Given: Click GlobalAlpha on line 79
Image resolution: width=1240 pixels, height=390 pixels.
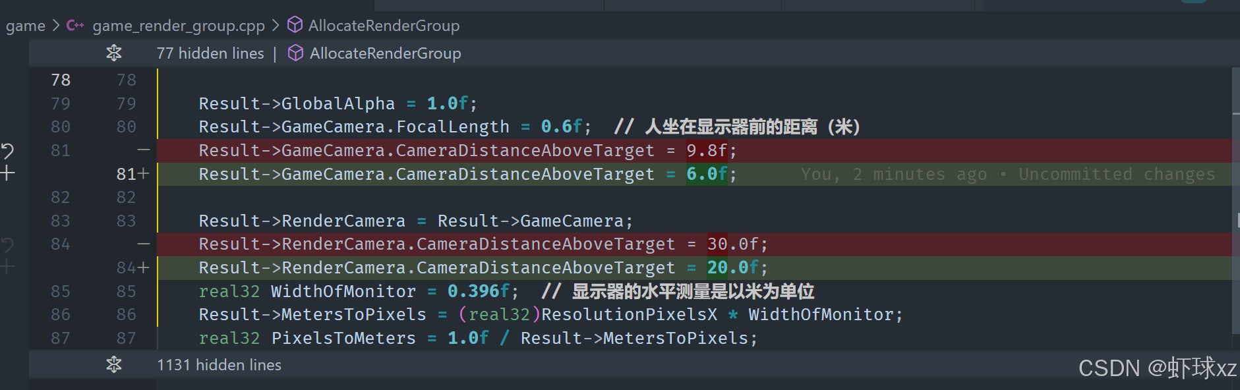Looking at the screenshot, I should tap(338, 103).
